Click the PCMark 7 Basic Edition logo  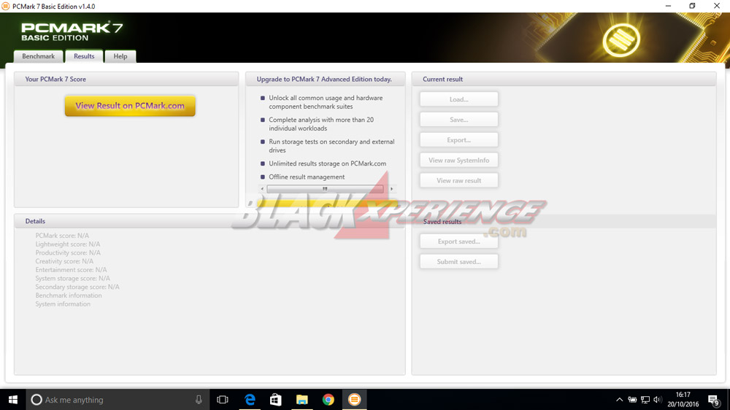click(72, 31)
